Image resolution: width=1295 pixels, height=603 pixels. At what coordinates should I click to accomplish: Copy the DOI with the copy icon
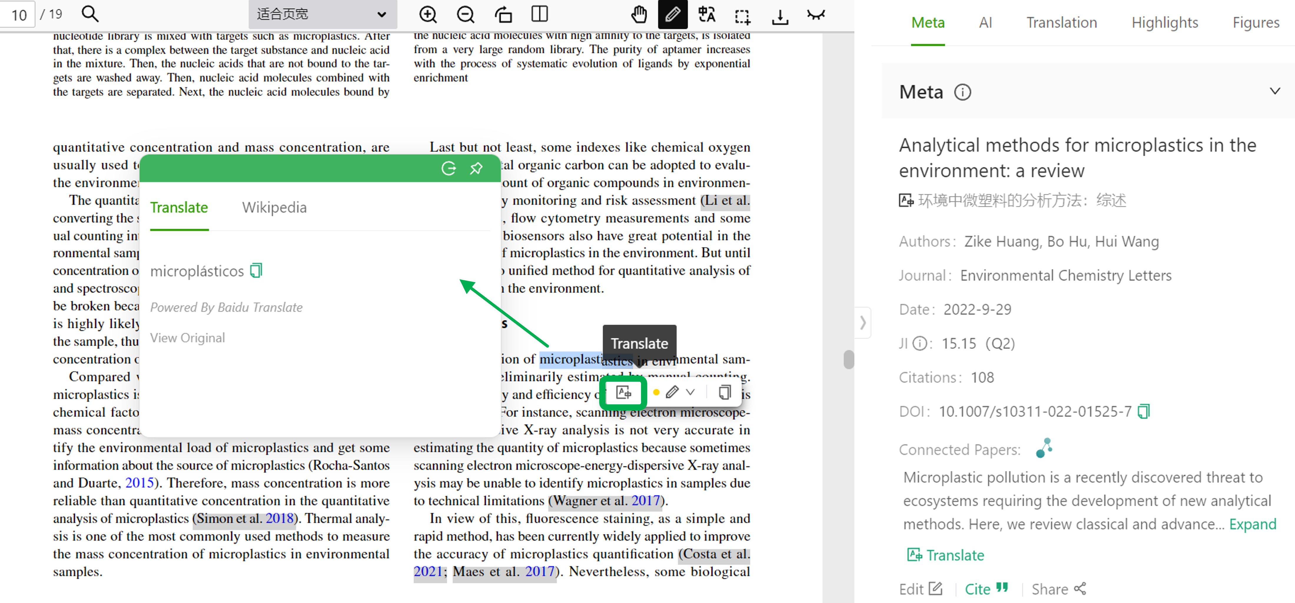(1144, 411)
